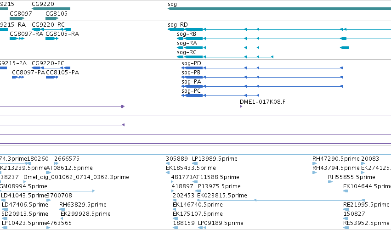The width and height of the screenshot is (391, 230).
Task: Select the AT08612.5prime EST arrow
Action: [x=48, y=173]
